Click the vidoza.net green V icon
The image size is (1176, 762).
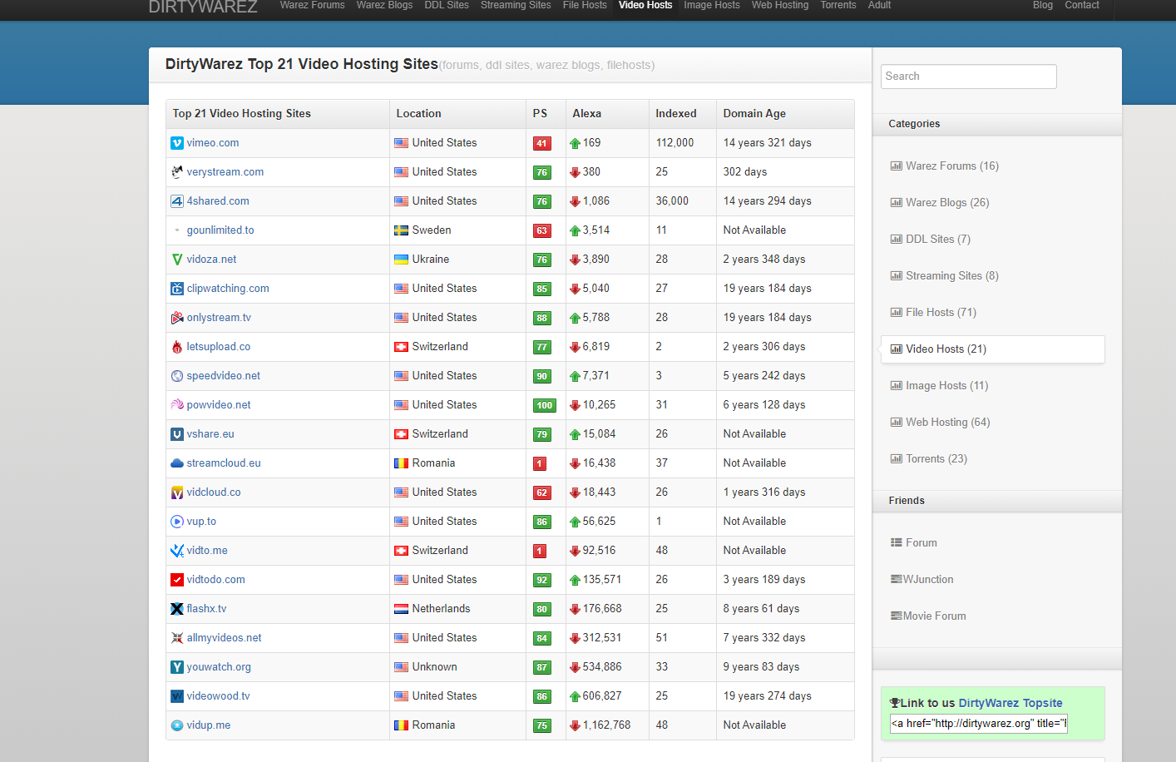(176, 260)
